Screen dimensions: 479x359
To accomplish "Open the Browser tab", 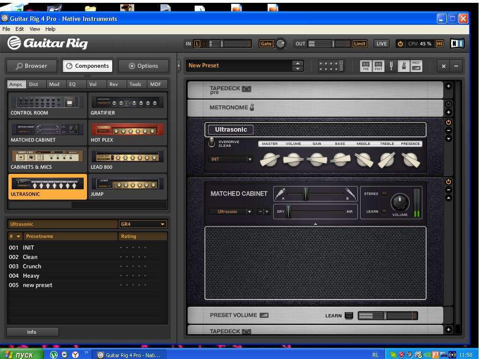I will [31, 66].
